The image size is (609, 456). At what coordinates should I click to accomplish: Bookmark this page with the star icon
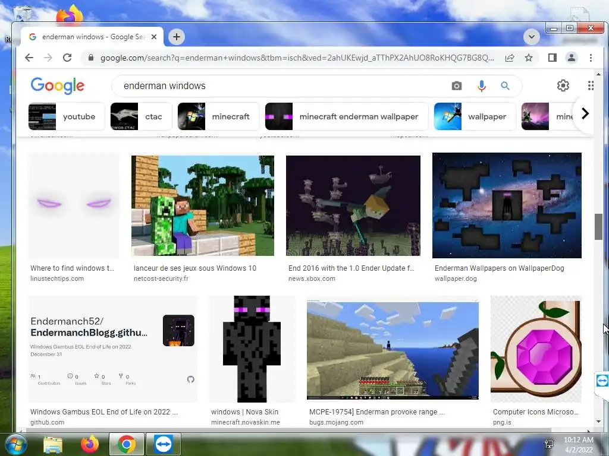coord(529,58)
